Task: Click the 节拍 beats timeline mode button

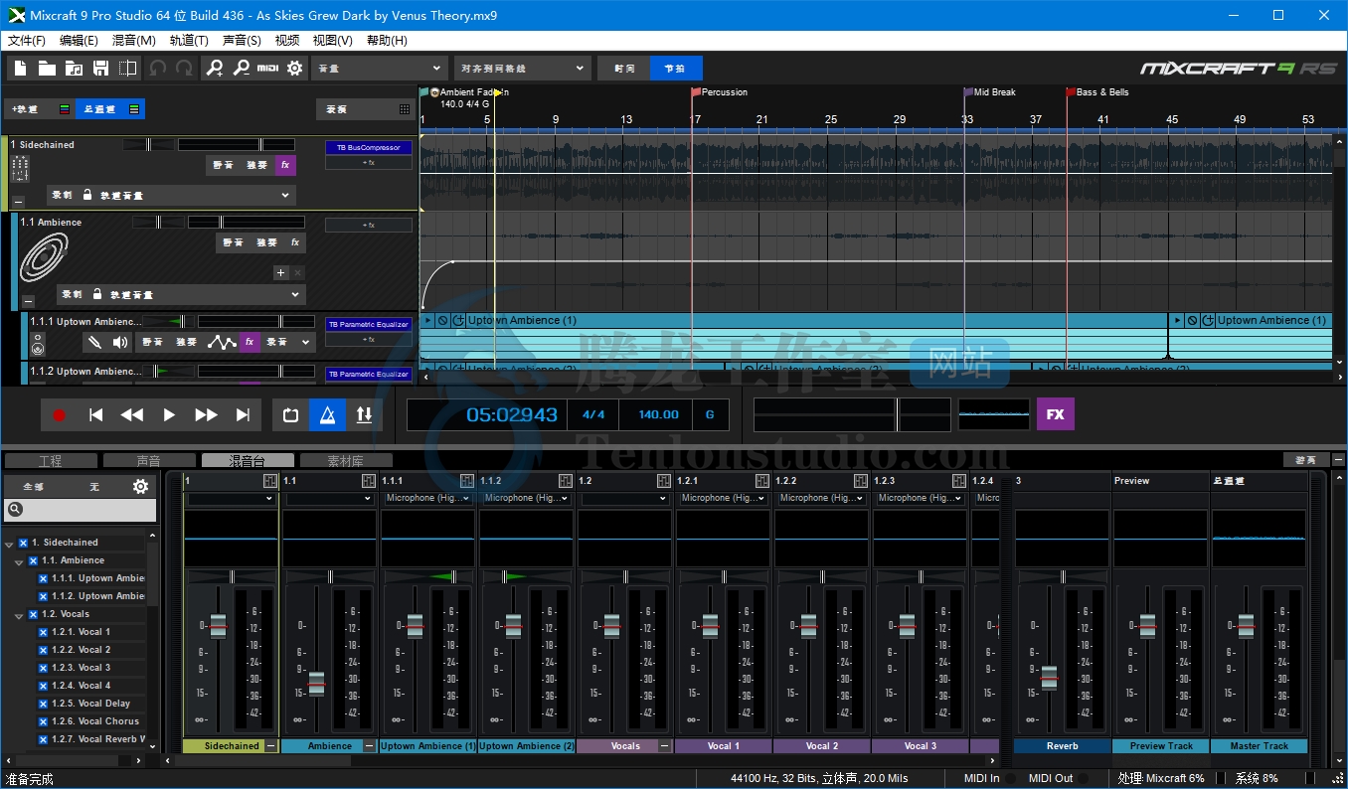Action: (x=676, y=68)
